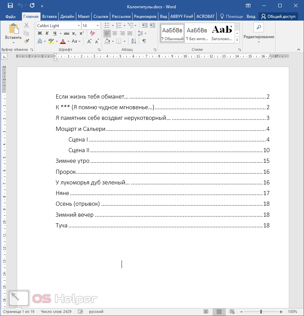Open the Calibri Light font name dropdown

[x=79, y=26]
